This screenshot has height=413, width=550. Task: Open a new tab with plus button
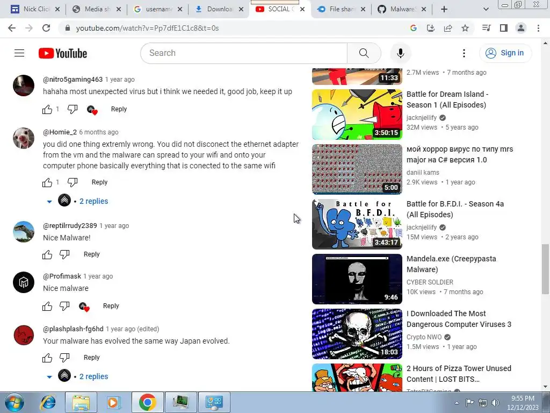pyautogui.click(x=444, y=9)
